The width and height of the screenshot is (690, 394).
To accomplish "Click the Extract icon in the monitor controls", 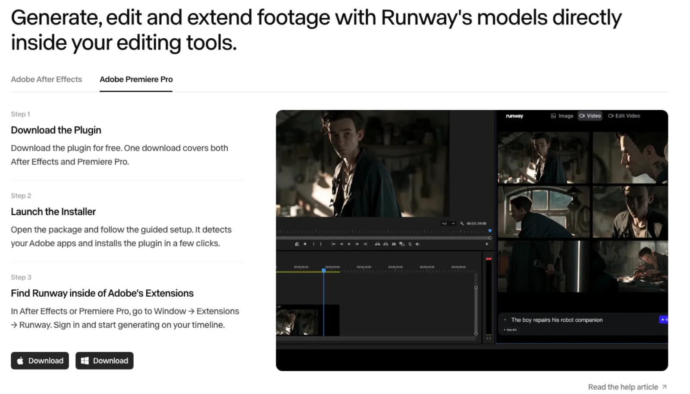I will (x=386, y=244).
